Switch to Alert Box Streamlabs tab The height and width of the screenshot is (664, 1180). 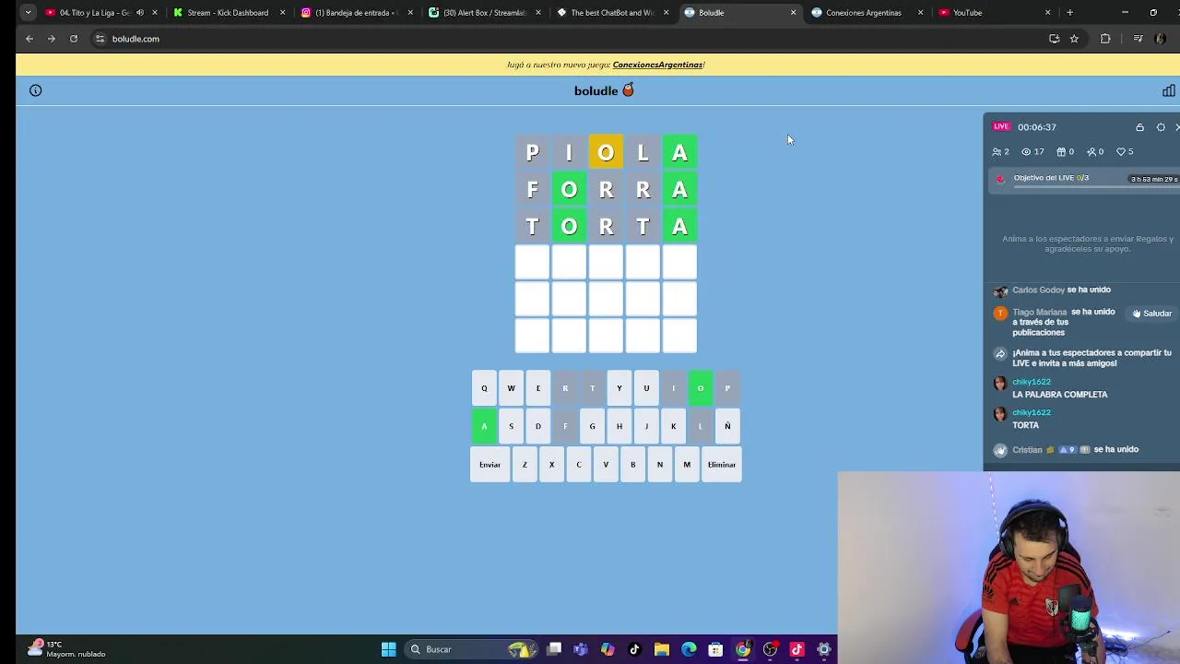[x=484, y=13]
